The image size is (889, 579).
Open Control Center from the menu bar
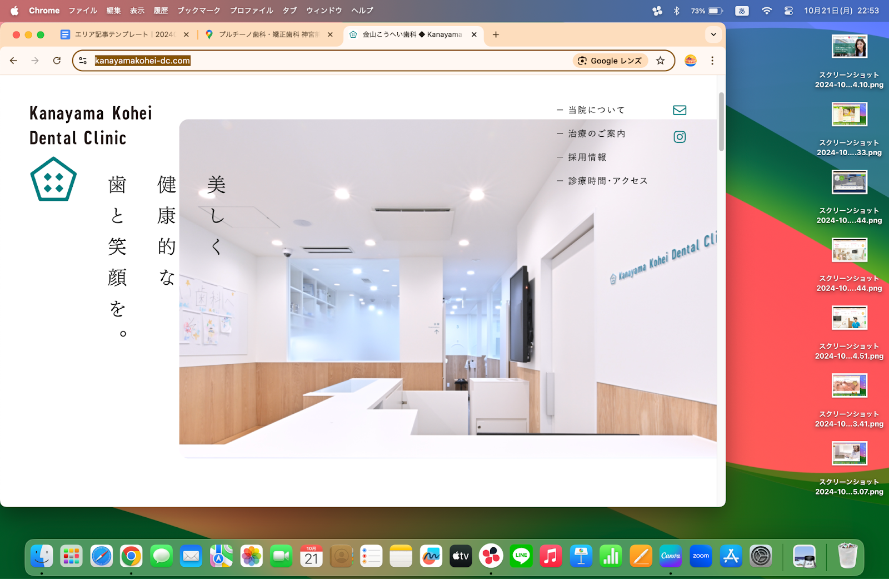[x=788, y=11]
